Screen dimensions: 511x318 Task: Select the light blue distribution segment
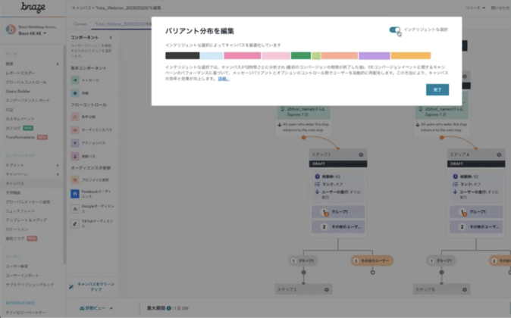212,56
